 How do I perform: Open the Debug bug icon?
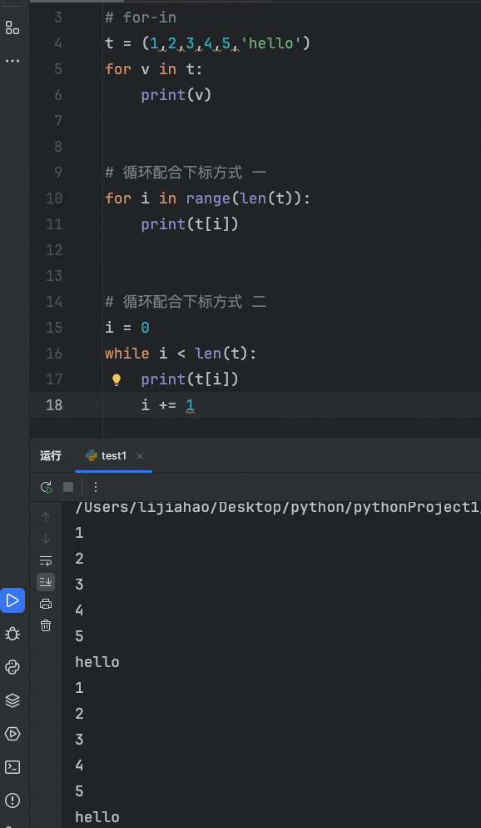click(12, 634)
